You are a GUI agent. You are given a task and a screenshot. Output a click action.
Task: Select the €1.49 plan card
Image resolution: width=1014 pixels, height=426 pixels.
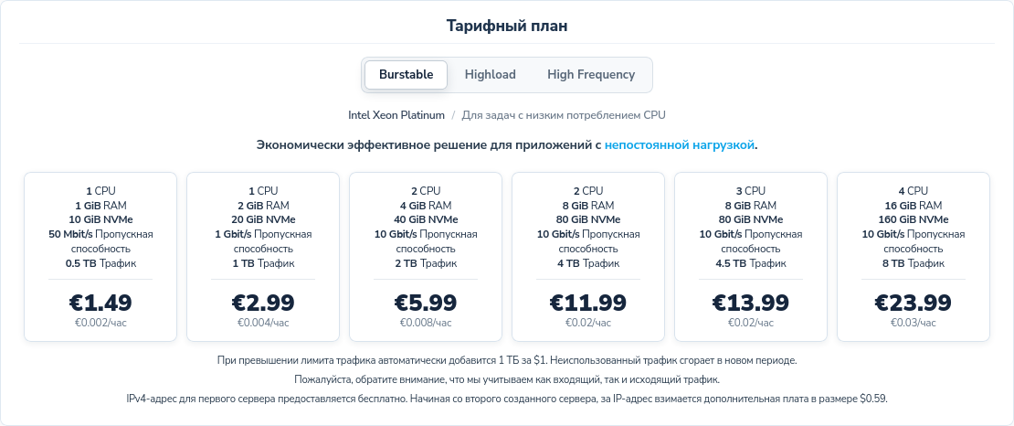pyautogui.click(x=100, y=256)
